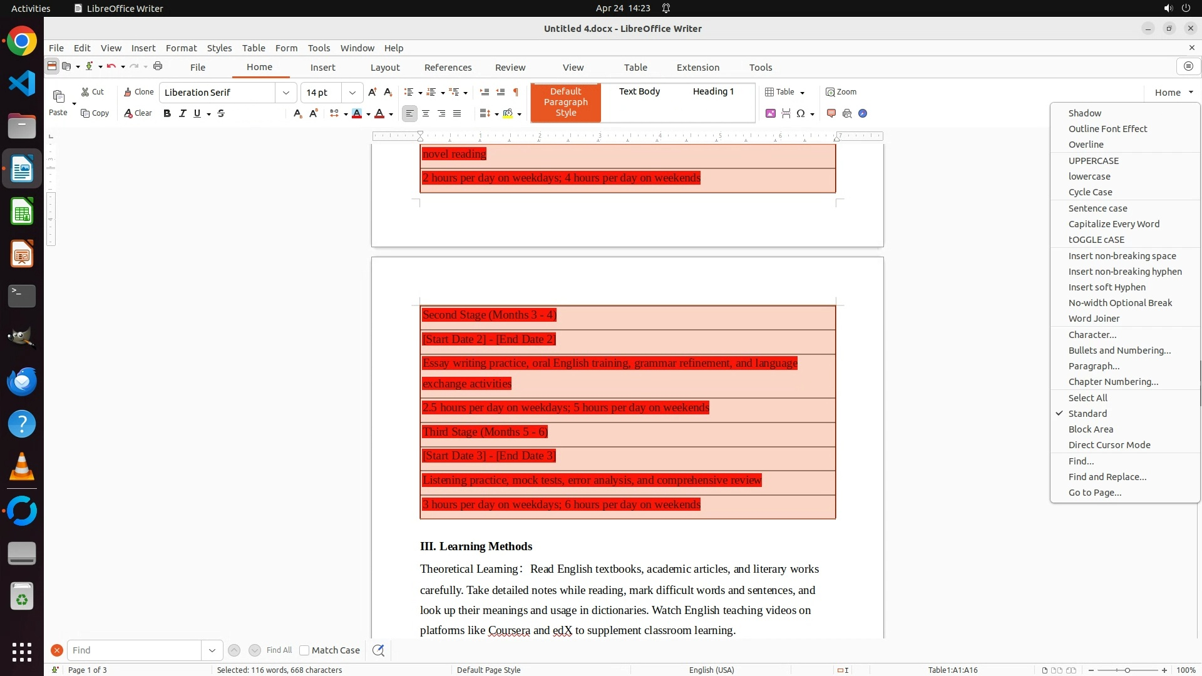Apply the Heading 1 style

pos(713,91)
